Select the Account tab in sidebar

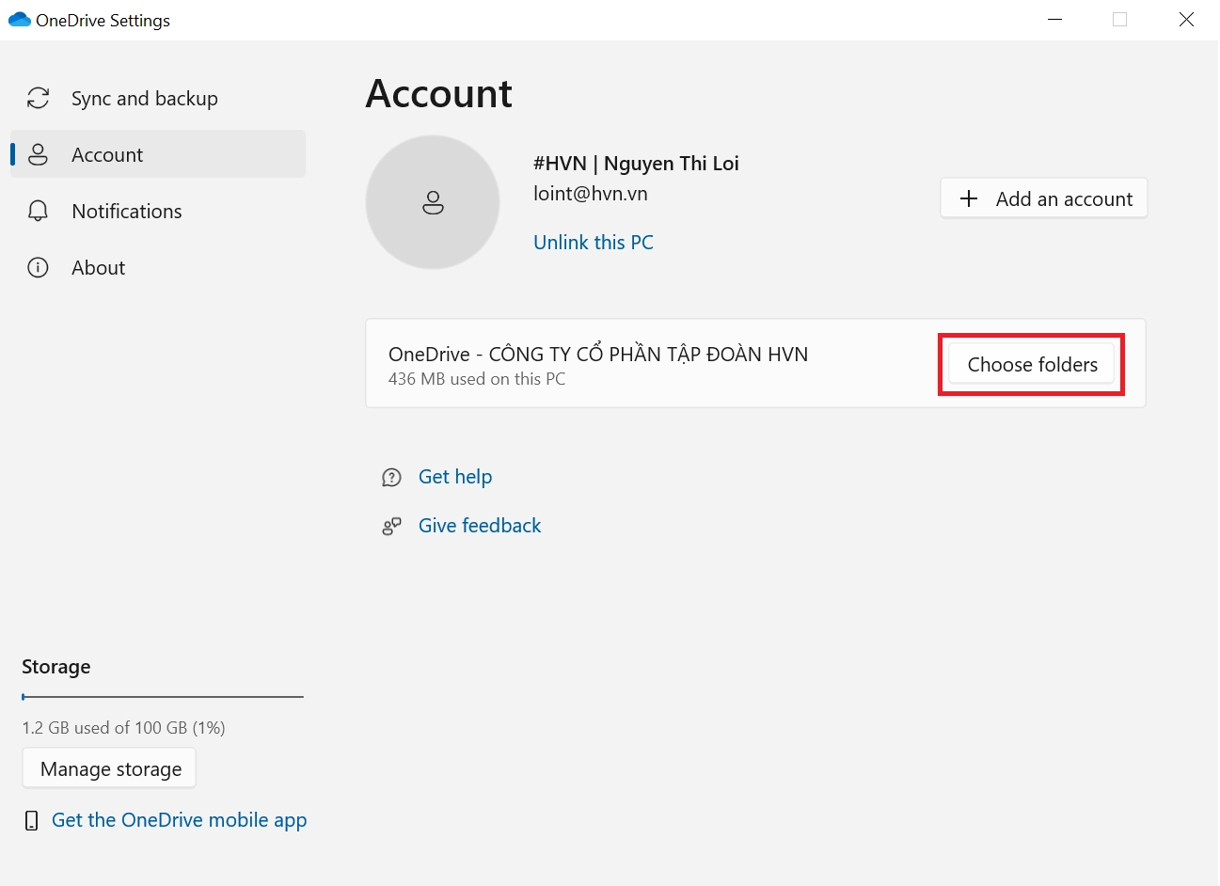(108, 155)
